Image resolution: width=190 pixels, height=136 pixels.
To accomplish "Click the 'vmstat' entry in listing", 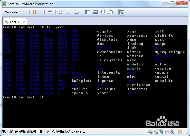I will coord(162,76).
